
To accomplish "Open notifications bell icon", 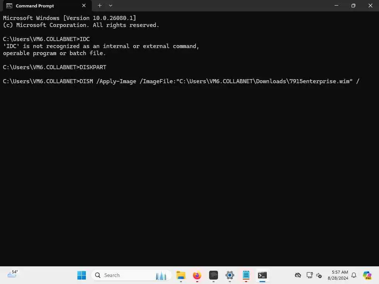I will point(354,275).
